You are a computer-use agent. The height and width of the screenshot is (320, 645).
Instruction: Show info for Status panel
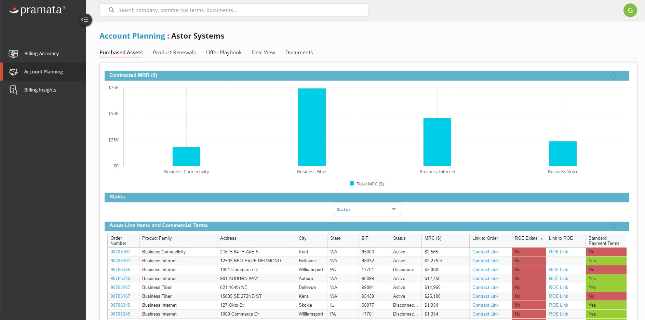tap(613, 198)
